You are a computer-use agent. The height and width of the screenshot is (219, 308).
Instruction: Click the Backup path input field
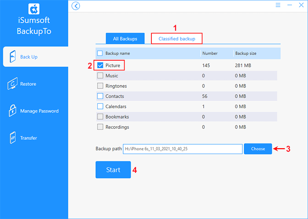(x=183, y=149)
